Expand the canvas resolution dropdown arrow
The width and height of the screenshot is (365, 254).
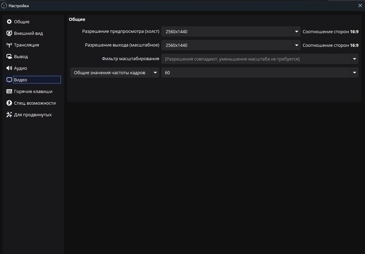point(297,31)
